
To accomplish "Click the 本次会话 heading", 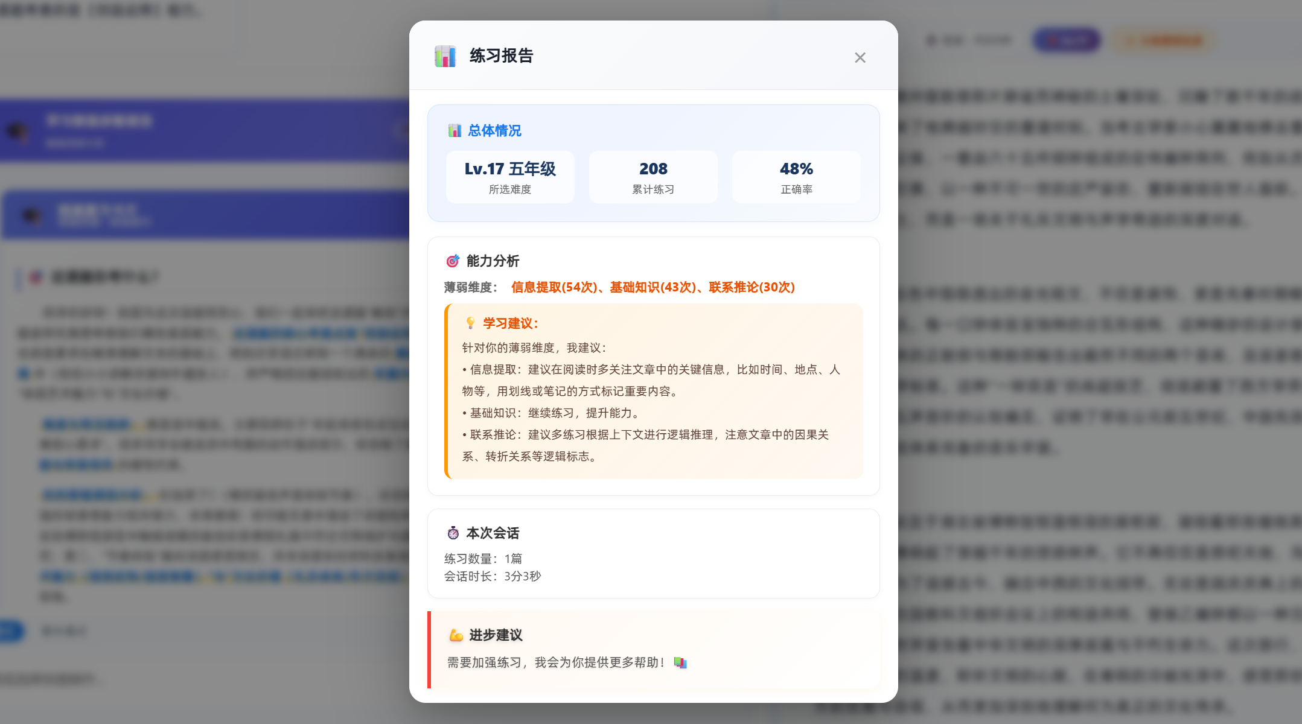I will pyautogui.click(x=493, y=533).
